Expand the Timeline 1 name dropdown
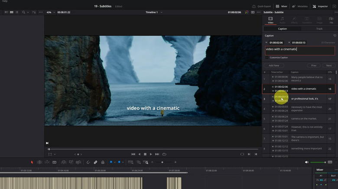Image resolution: width=338 pixels, height=189 pixels. pyautogui.click(x=162, y=12)
